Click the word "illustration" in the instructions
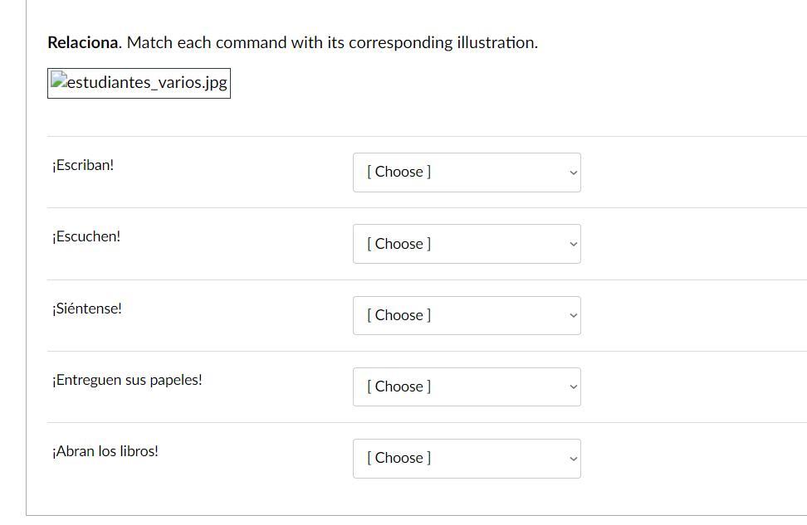 point(496,42)
